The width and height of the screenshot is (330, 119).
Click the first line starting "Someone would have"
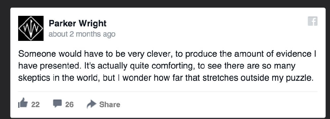coord(167,54)
